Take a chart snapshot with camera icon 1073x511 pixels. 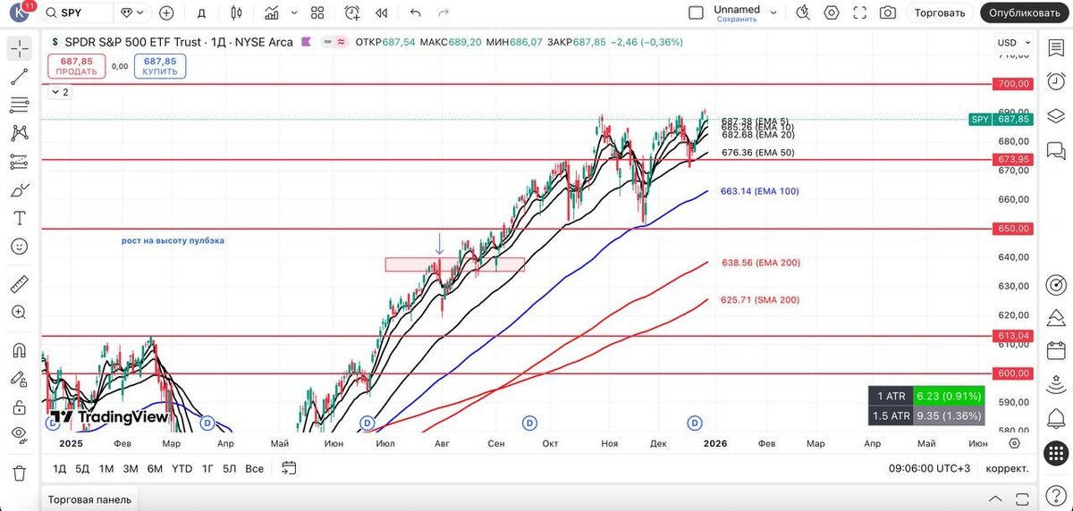pyautogui.click(x=887, y=13)
